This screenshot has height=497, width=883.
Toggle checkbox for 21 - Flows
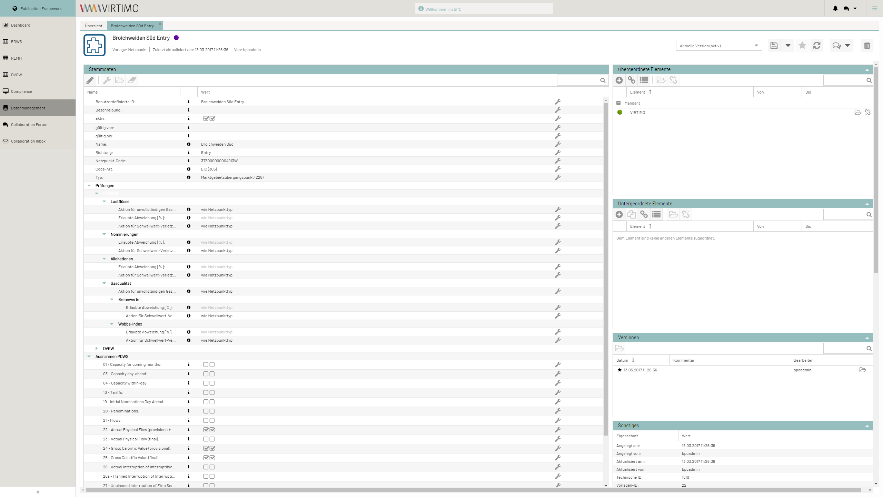(209, 421)
